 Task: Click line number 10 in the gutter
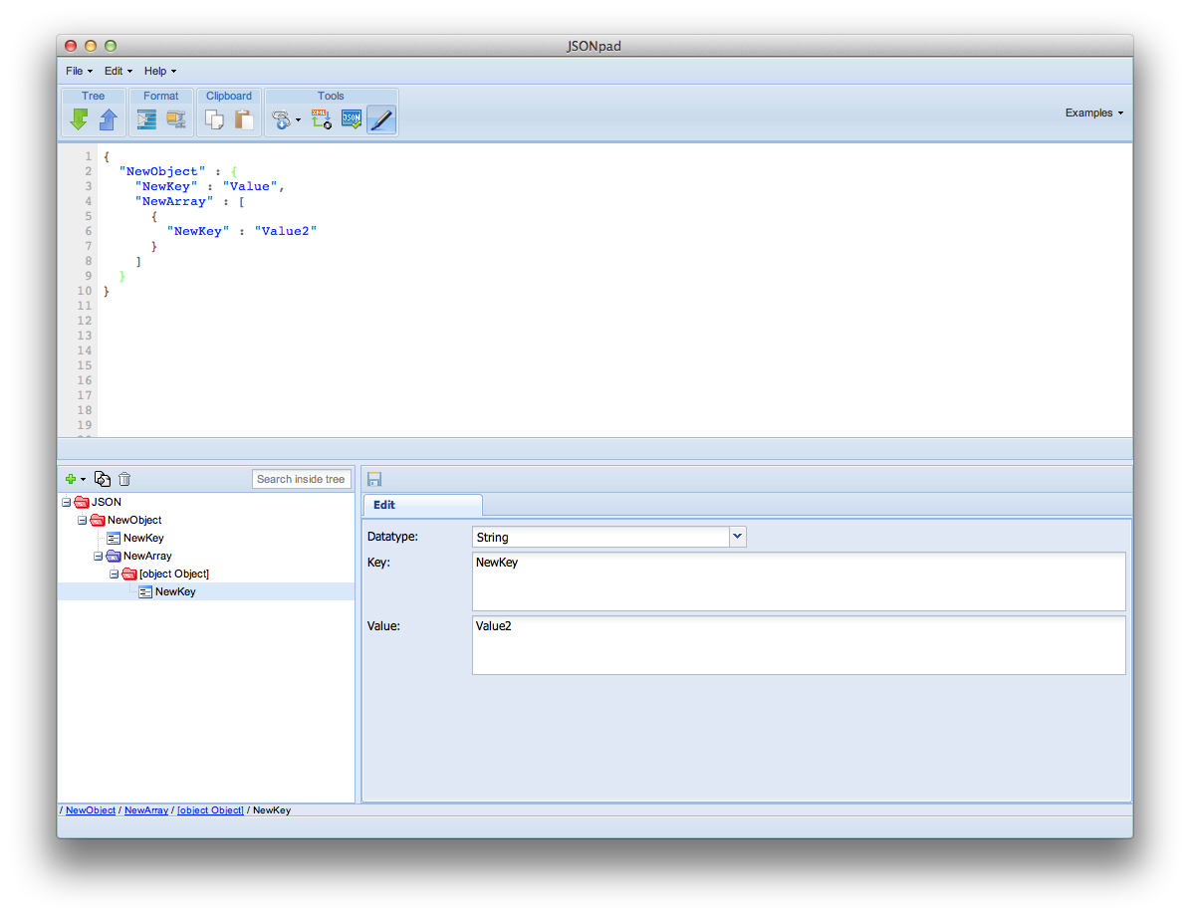(85, 291)
